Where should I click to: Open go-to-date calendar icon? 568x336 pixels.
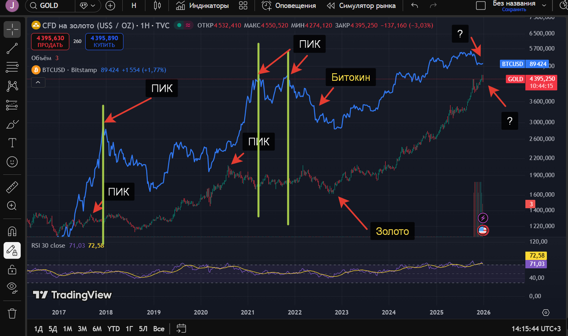(x=180, y=328)
